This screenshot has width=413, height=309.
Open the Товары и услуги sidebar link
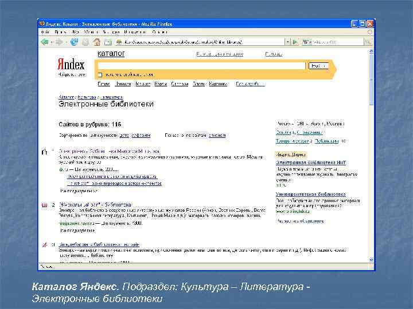(293, 141)
